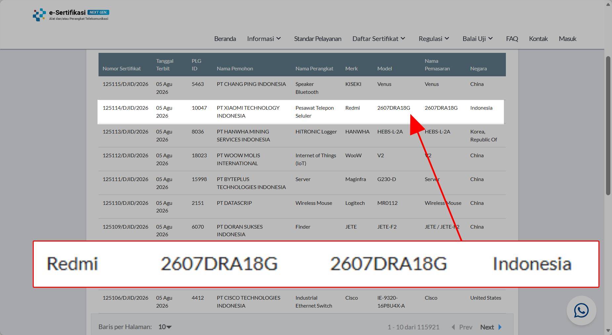Select certificate 125115/DJID/2026
612x335 pixels.
point(125,84)
